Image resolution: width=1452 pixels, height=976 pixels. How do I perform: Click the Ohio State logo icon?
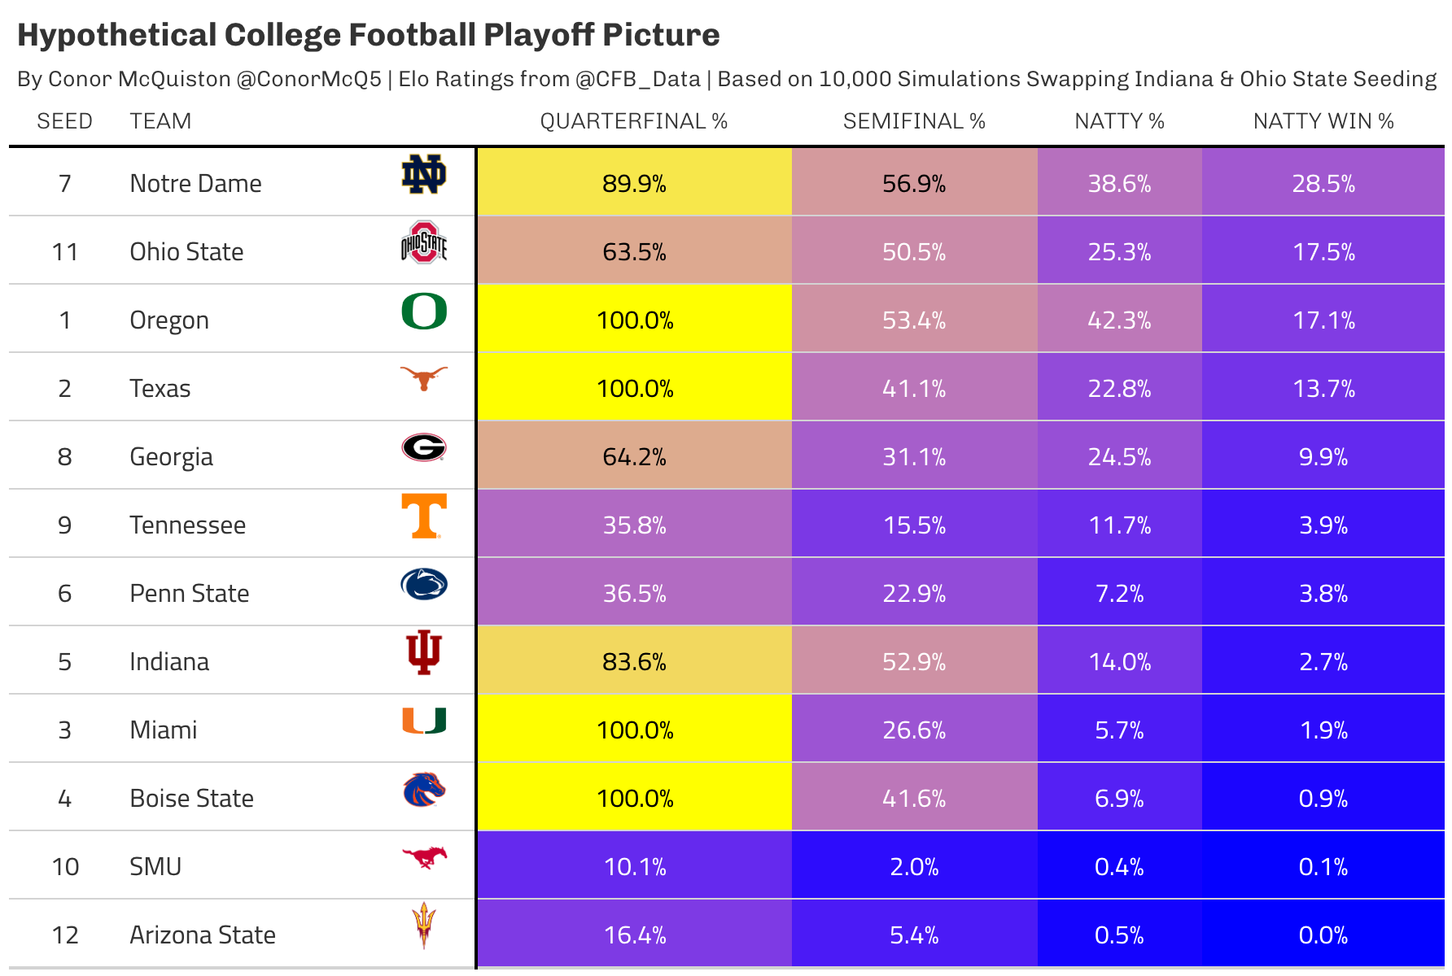[x=424, y=242]
